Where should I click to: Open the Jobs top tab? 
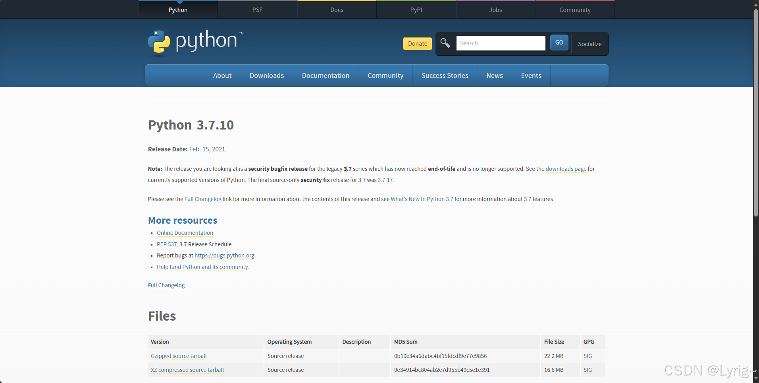(495, 10)
